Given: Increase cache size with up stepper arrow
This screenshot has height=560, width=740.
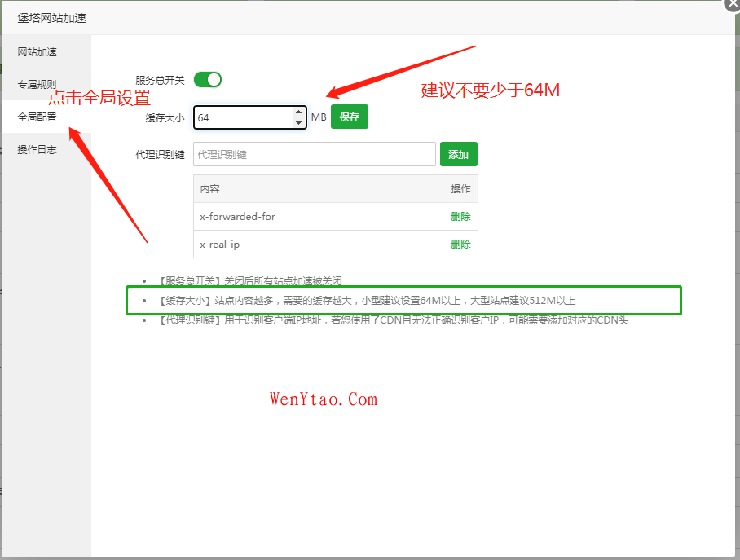Looking at the screenshot, I should [x=298, y=112].
